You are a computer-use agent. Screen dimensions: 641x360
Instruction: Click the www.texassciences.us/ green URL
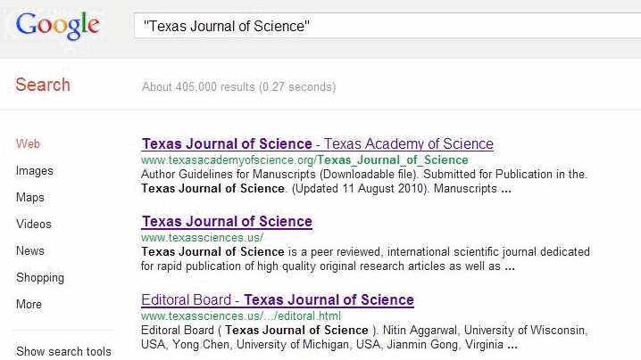pos(202,238)
